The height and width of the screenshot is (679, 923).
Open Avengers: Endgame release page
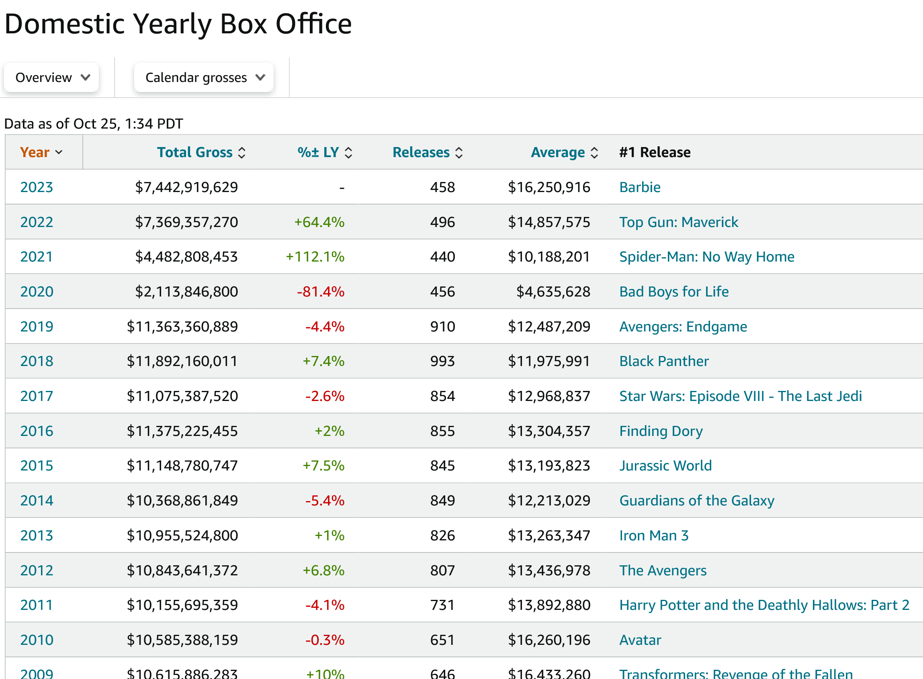683,327
